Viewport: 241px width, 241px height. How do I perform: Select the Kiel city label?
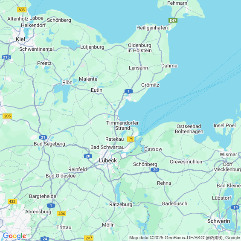pyautogui.click(x=20, y=39)
